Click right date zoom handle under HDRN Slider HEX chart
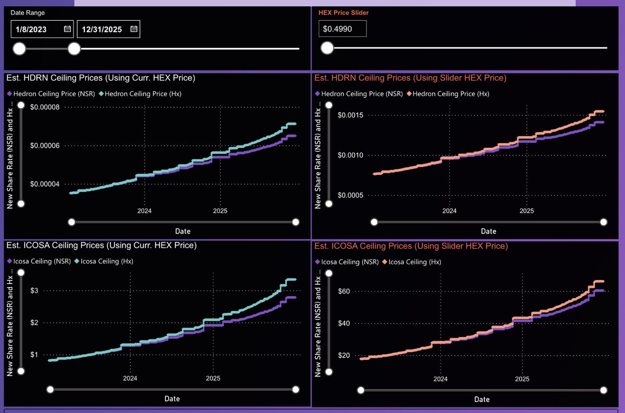The width and height of the screenshot is (625, 413). [x=604, y=222]
